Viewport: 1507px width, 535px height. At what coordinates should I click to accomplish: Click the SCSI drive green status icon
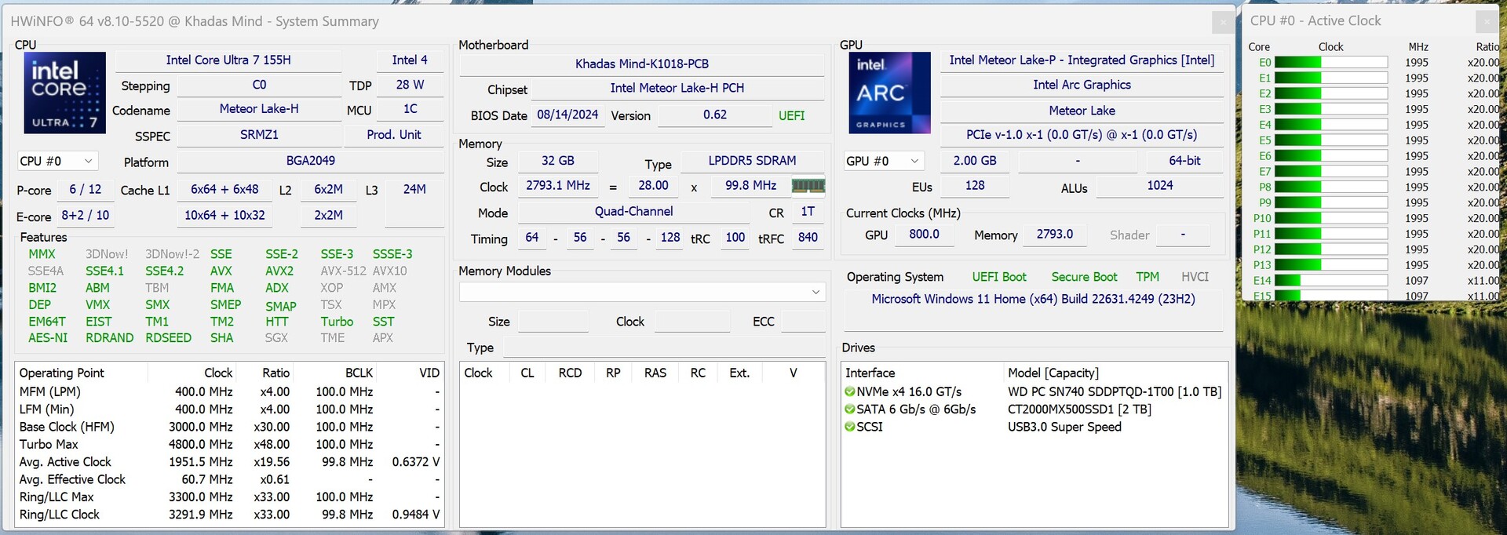(849, 427)
